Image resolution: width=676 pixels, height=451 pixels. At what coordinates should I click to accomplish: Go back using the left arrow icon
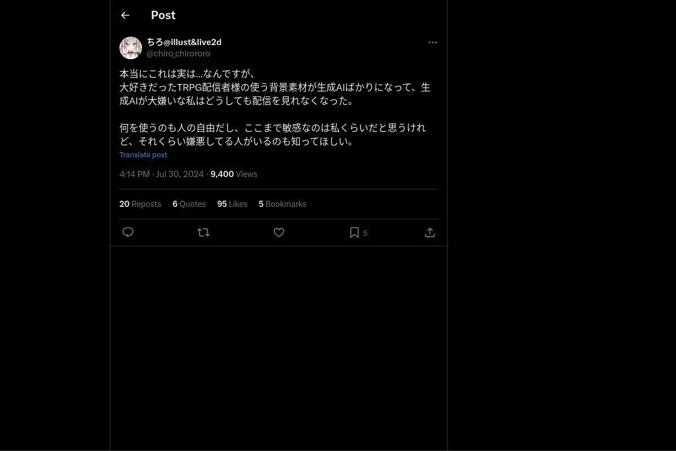tap(125, 15)
